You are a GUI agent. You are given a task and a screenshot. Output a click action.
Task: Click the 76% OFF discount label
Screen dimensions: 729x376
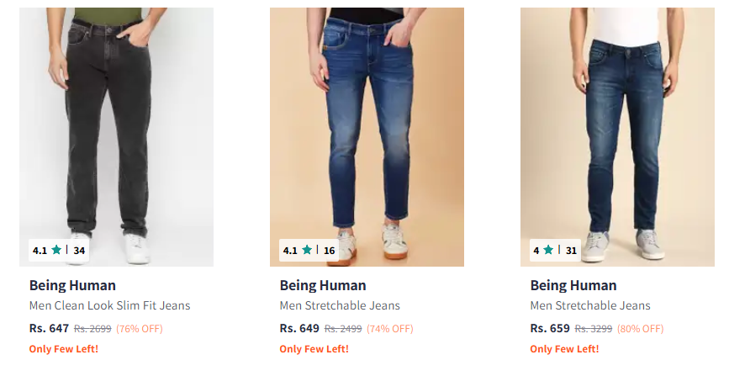pyautogui.click(x=140, y=329)
